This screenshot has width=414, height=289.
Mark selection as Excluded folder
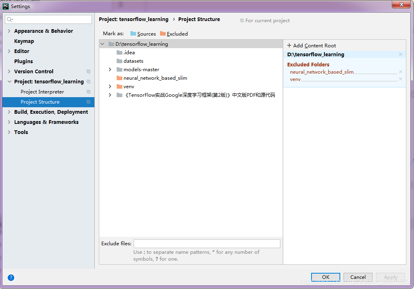click(x=174, y=34)
